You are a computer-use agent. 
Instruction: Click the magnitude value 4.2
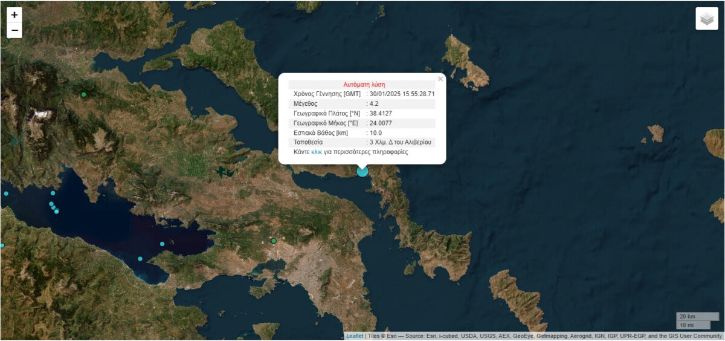(x=374, y=104)
